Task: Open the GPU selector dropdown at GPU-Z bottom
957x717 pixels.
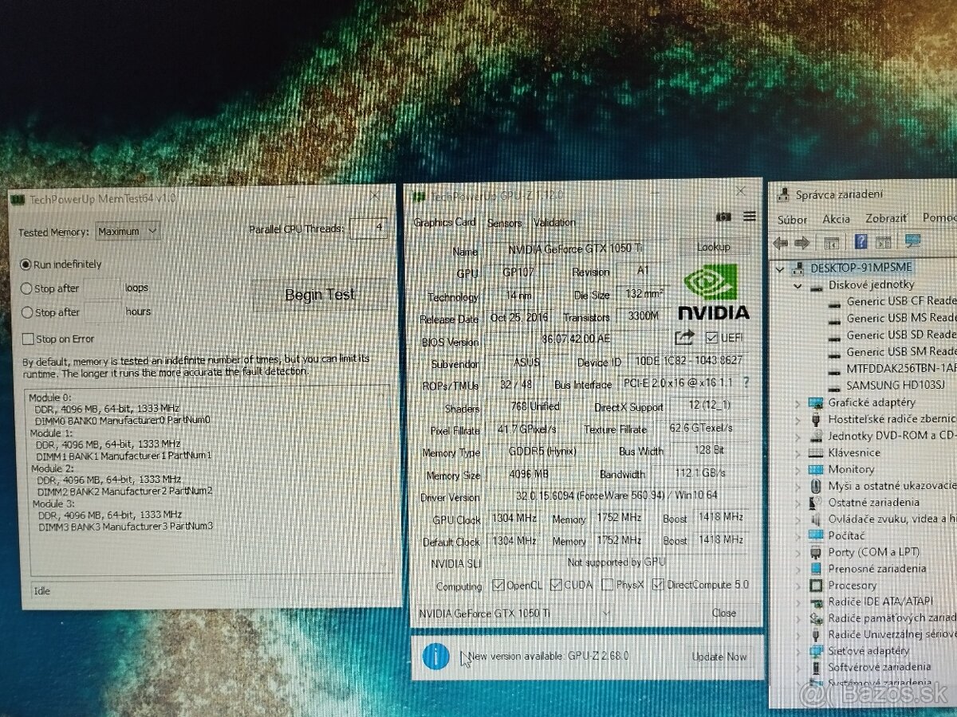Action: [x=606, y=613]
